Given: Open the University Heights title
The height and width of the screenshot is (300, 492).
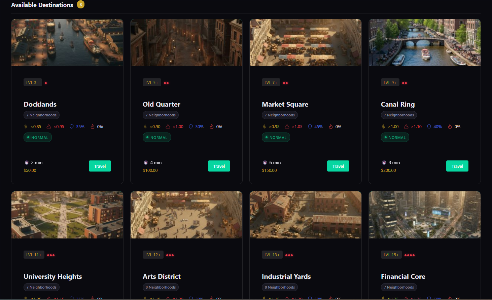Looking at the screenshot, I should (x=53, y=276).
